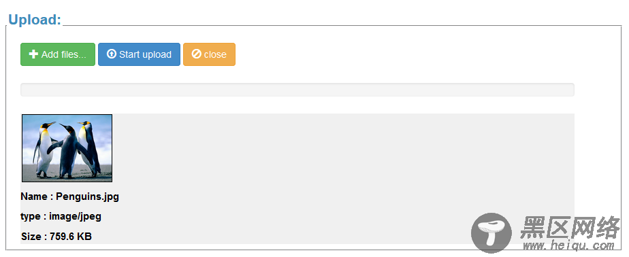This screenshot has height=257, width=629.
Task: Click the 黑区网络 watermark text
Action: pos(570,227)
